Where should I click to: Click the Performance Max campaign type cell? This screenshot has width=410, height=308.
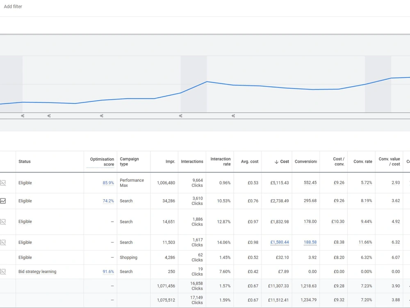[x=132, y=183]
